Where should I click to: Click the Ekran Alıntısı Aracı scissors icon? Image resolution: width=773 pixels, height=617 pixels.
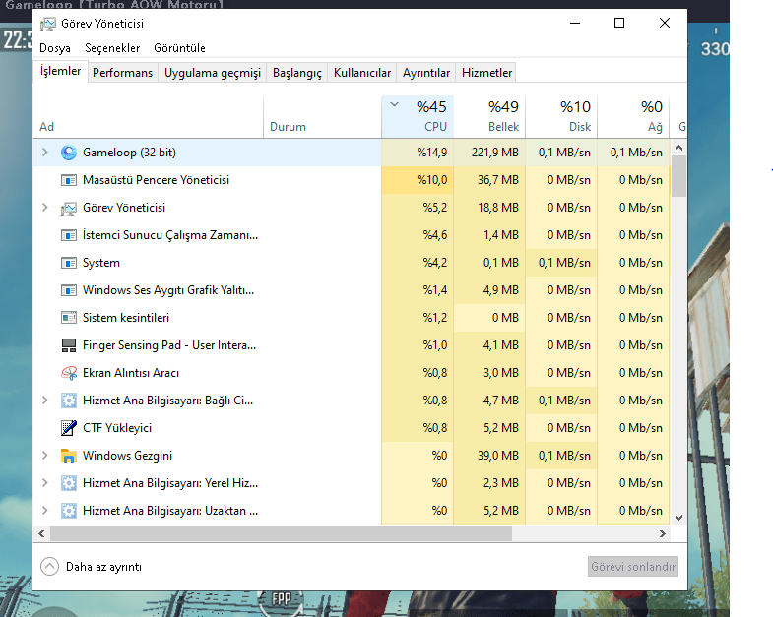click(x=69, y=373)
